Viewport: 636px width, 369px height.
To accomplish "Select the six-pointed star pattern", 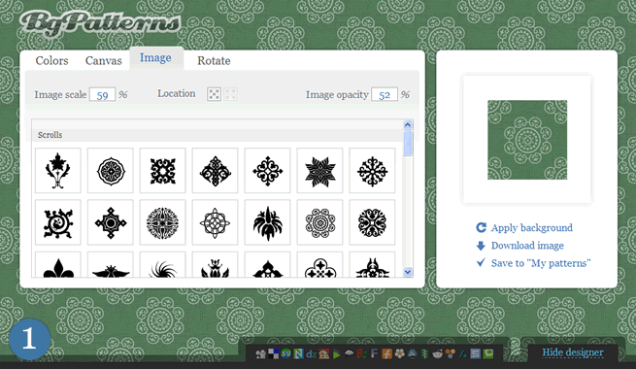I will (319, 170).
